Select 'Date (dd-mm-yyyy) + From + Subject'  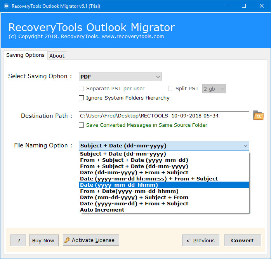coord(164,172)
